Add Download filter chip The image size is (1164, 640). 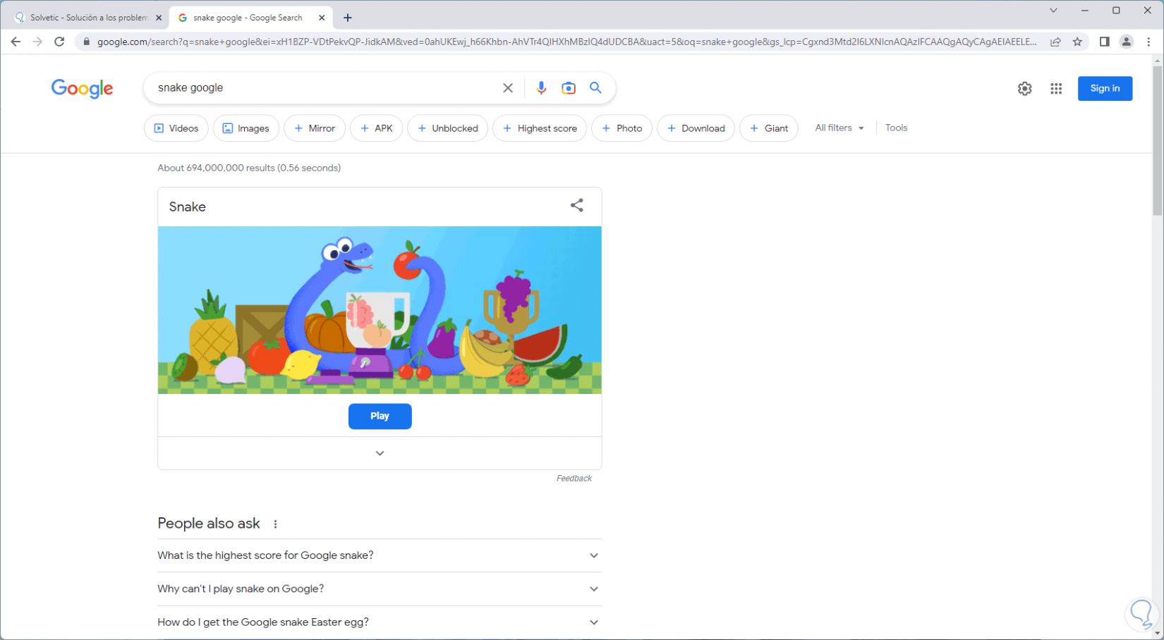coord(696,128)
